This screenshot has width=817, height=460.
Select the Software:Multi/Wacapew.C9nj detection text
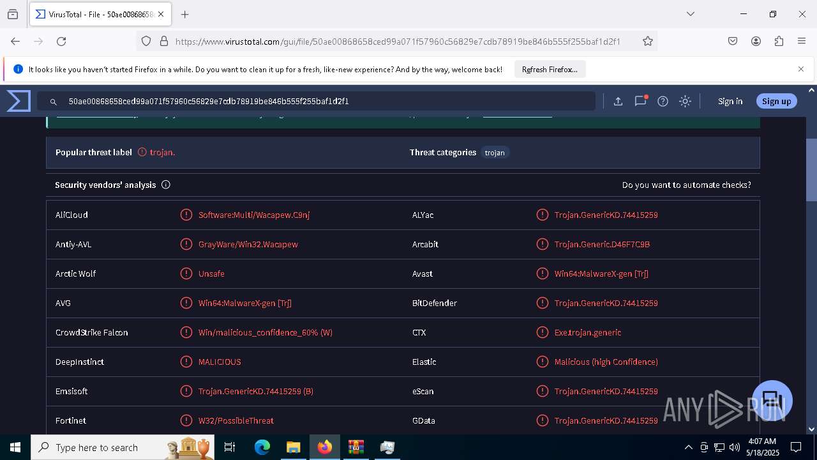point(254,215)
